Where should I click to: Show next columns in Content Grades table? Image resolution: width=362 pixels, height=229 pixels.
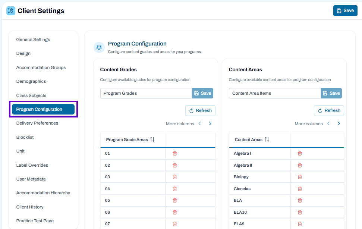click(x=210, y=124)
